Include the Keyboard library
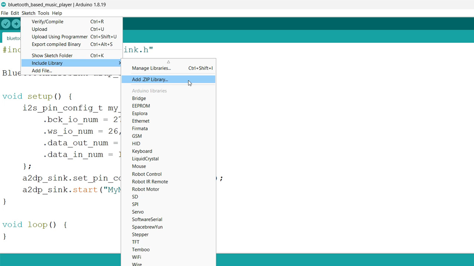474x266 pixels. pyautogui.click(x=168, y=151)
